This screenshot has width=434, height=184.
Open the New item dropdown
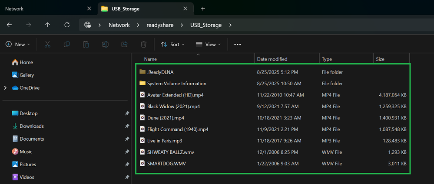pyautogui.click(x=18, y=45)
